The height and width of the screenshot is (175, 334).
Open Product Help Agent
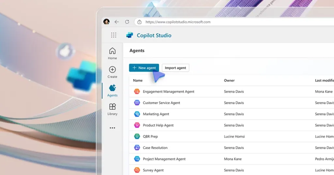[158, 125]
